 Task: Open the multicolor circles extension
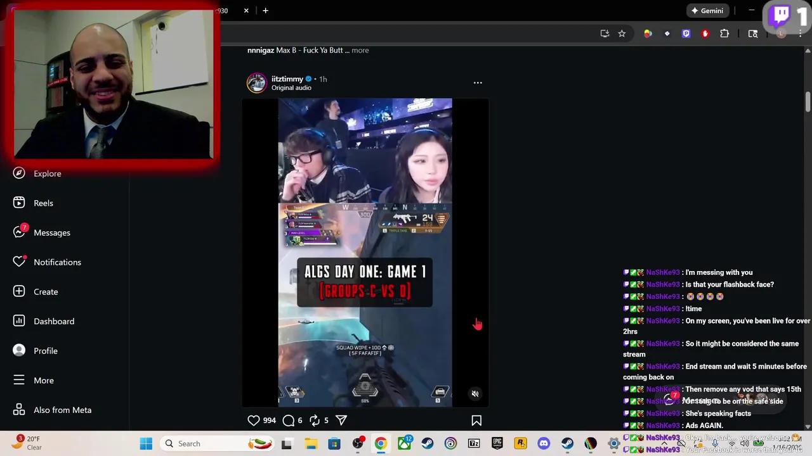pyautogui.click(x=648, y=34)
